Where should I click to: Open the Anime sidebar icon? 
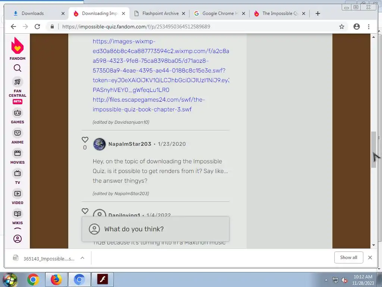click(17, 133)
